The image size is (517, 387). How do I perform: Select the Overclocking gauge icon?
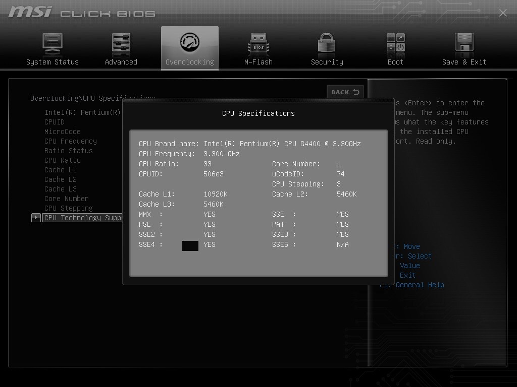pos(190,42)
